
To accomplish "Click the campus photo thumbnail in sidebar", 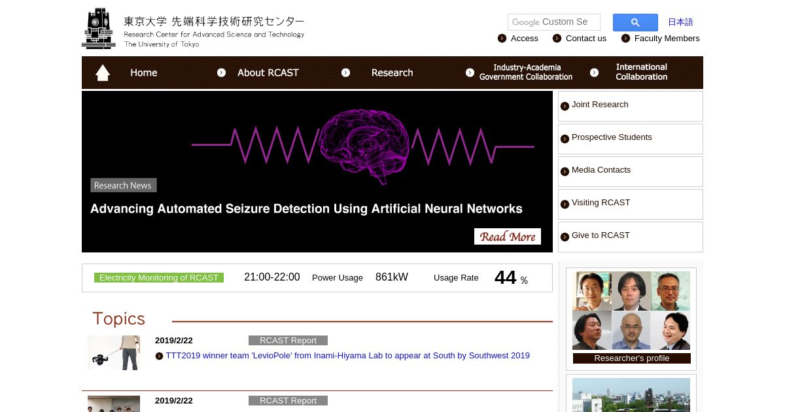I will [x=631, y=395].
